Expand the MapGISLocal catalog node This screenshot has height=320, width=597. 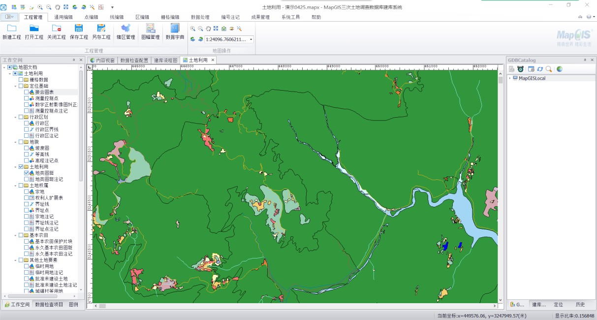tap(510, 78)
